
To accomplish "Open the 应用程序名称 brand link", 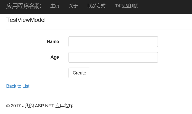I will point(24,6).
